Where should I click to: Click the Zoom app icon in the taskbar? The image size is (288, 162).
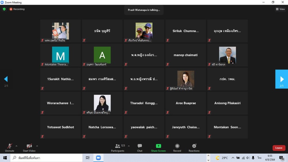[x=98, y=158]
